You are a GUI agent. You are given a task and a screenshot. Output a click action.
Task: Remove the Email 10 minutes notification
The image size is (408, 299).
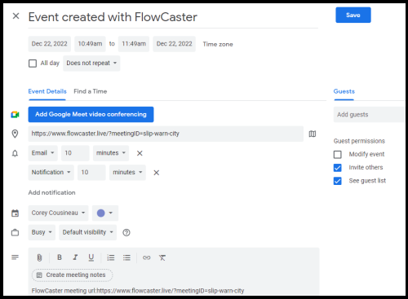tap(140, 153)
